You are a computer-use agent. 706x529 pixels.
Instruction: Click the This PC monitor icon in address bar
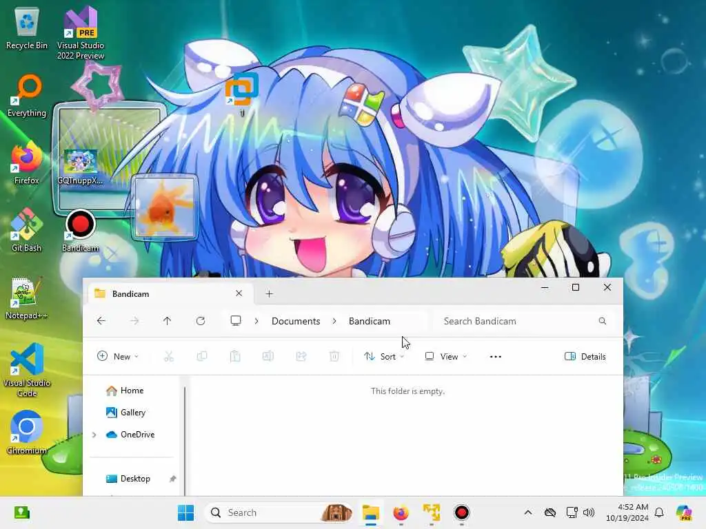[236, 321]
